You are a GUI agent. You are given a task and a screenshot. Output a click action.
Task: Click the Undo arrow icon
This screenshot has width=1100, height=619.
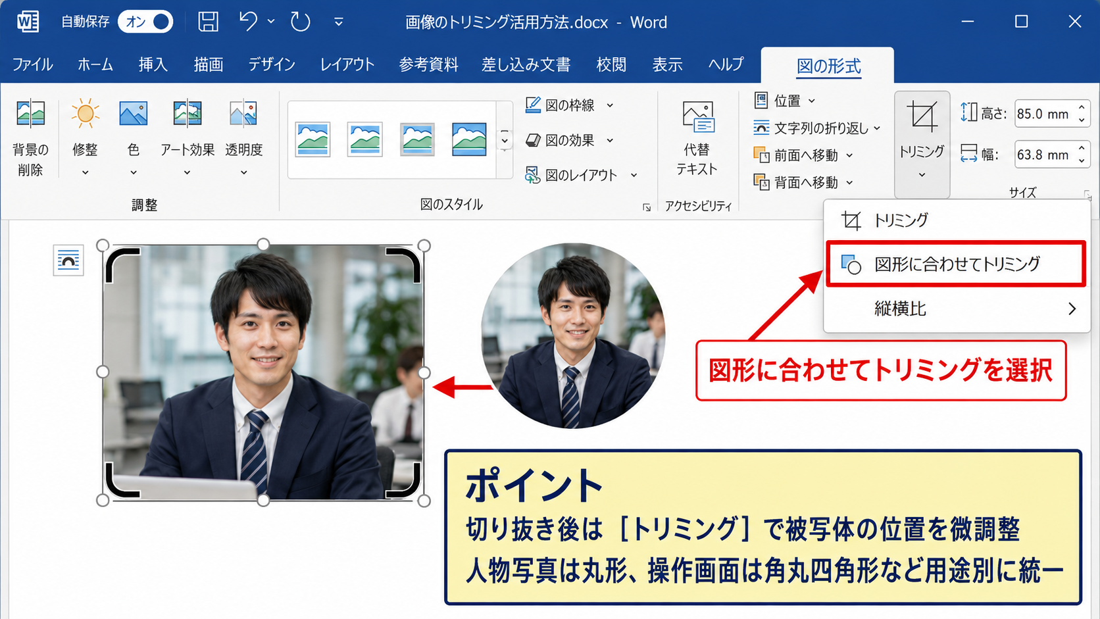coord(249,22)
